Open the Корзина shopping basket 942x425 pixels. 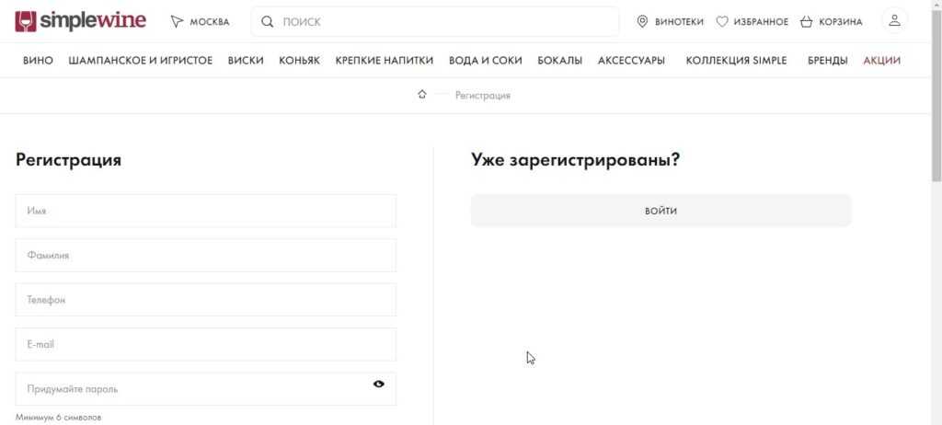pos(831,21)
